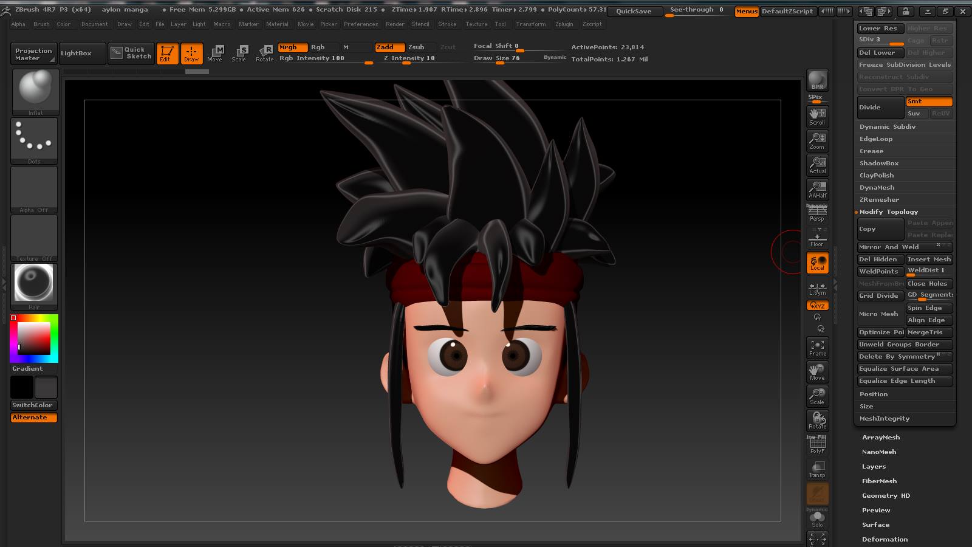
Task: Open the Brush menu
Action: pos(41,24)
